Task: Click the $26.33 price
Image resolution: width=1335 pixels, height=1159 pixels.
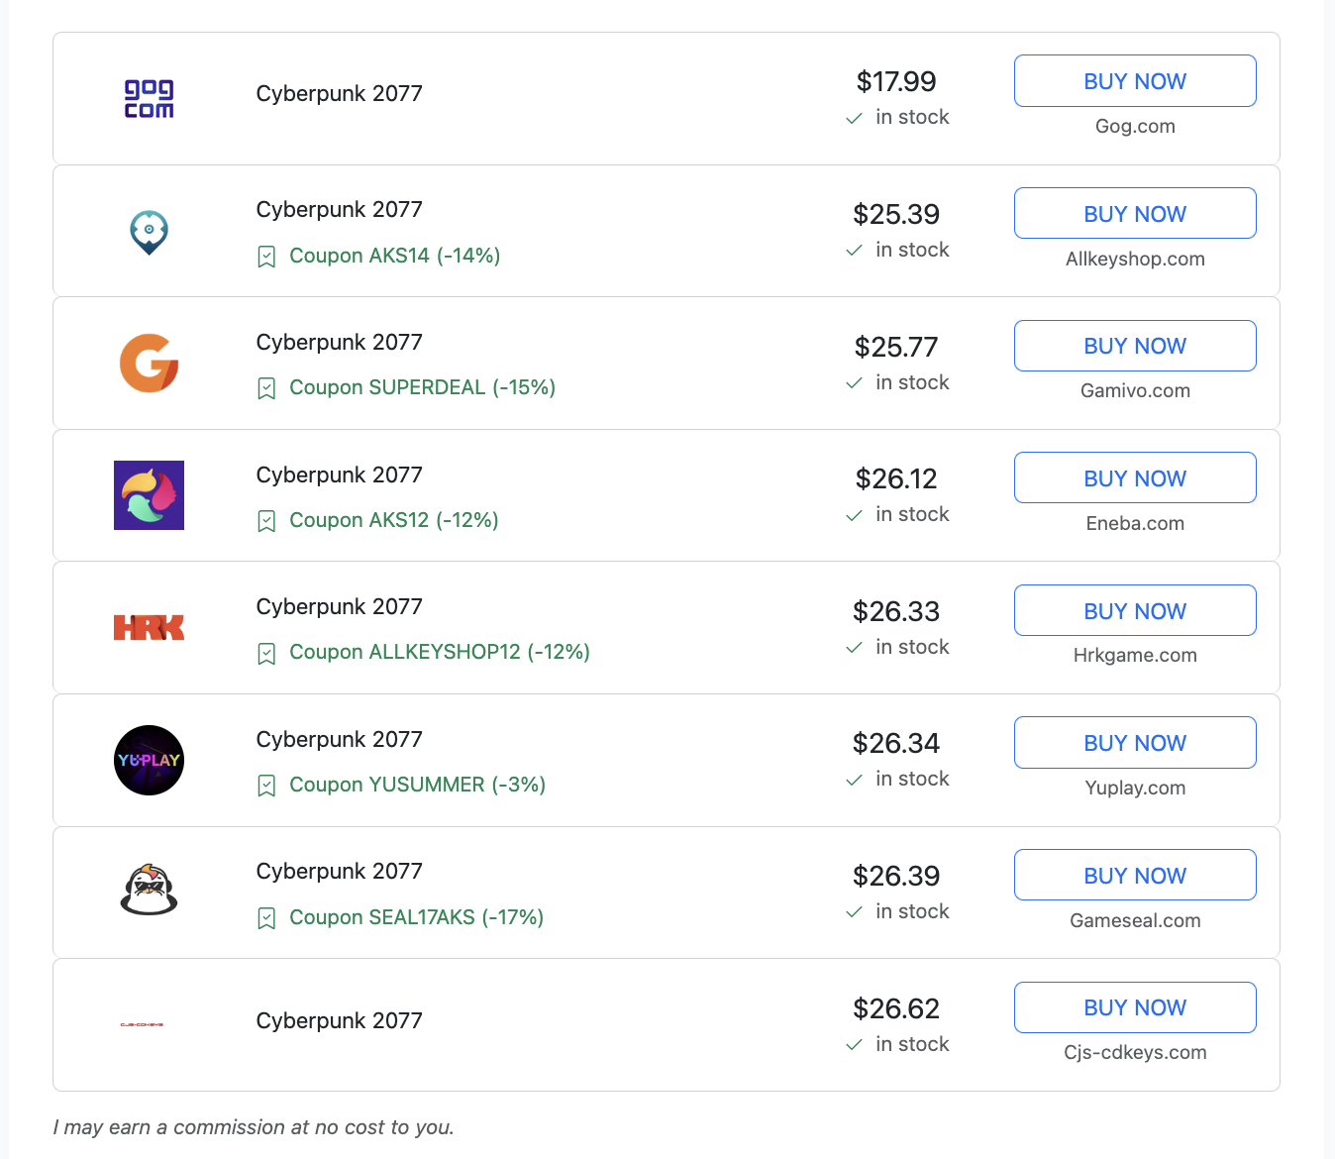Action: pyautogui.click(x=896, y=611)
